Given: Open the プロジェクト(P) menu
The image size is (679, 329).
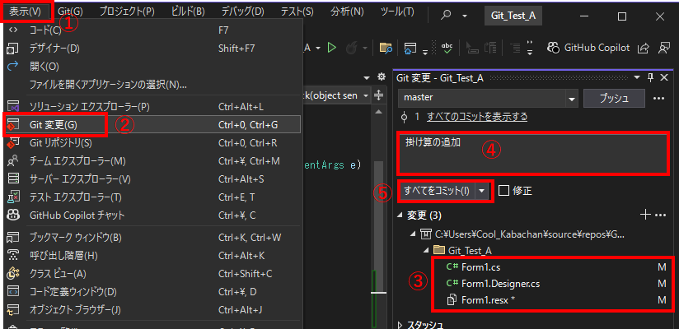Looking at the screenshot, I should [x=126, y=12].
